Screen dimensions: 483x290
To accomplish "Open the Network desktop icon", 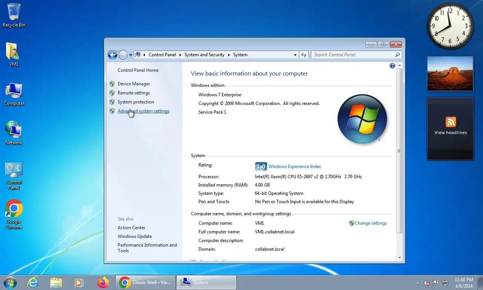I will pos(14,133).
